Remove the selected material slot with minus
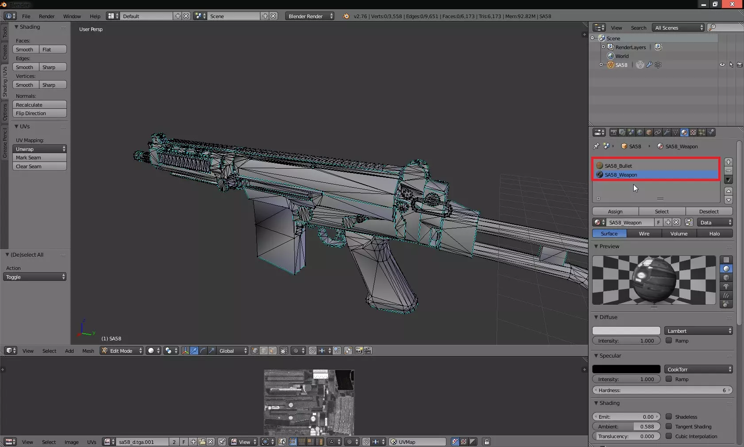The width and height of the screenshot is (744, 447). [728, 171]
